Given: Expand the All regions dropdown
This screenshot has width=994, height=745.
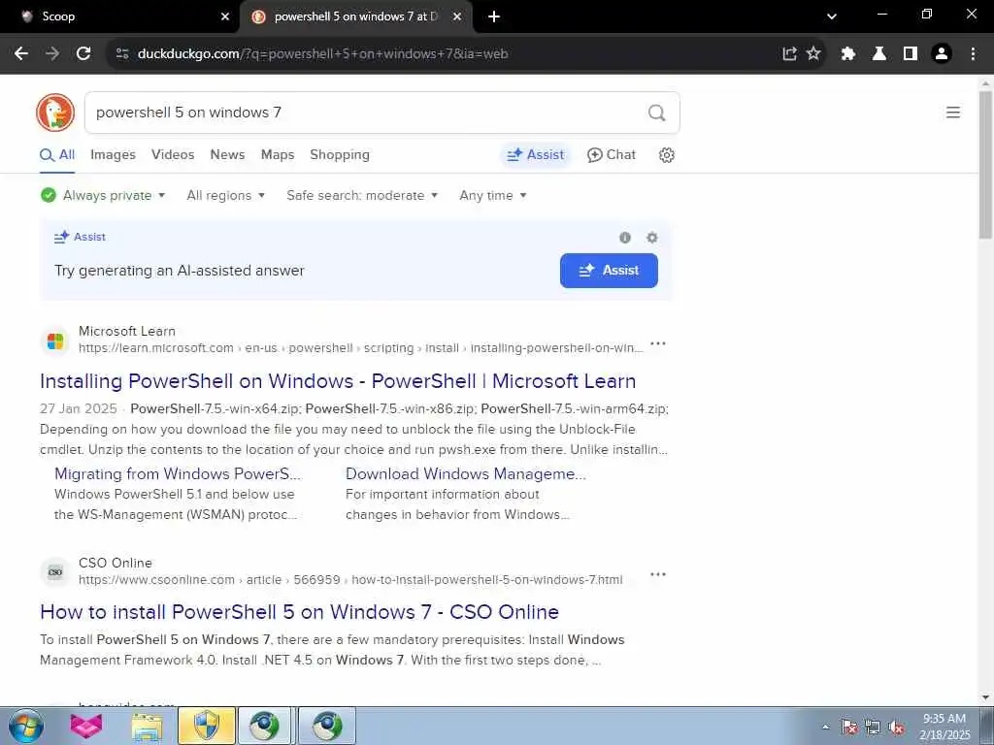Looking at the screenshot, I should coord(225,195).
